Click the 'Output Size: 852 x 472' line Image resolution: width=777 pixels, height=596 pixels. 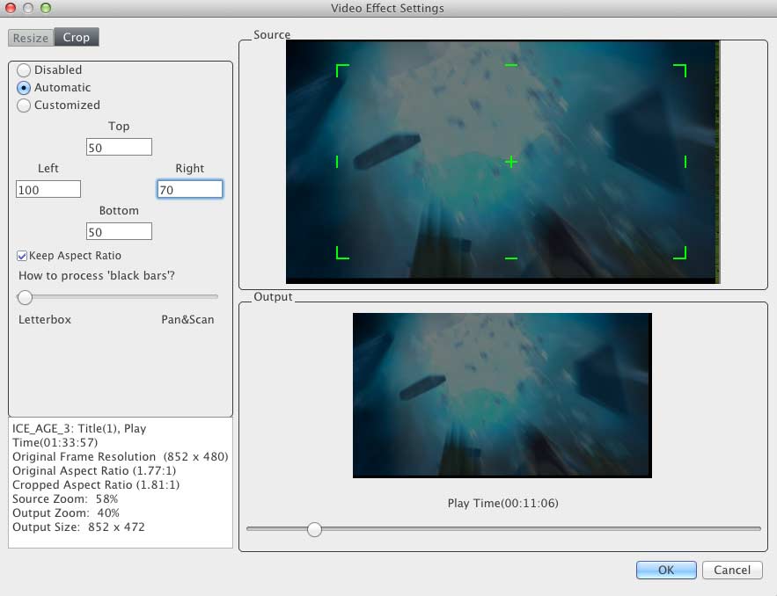79,527
